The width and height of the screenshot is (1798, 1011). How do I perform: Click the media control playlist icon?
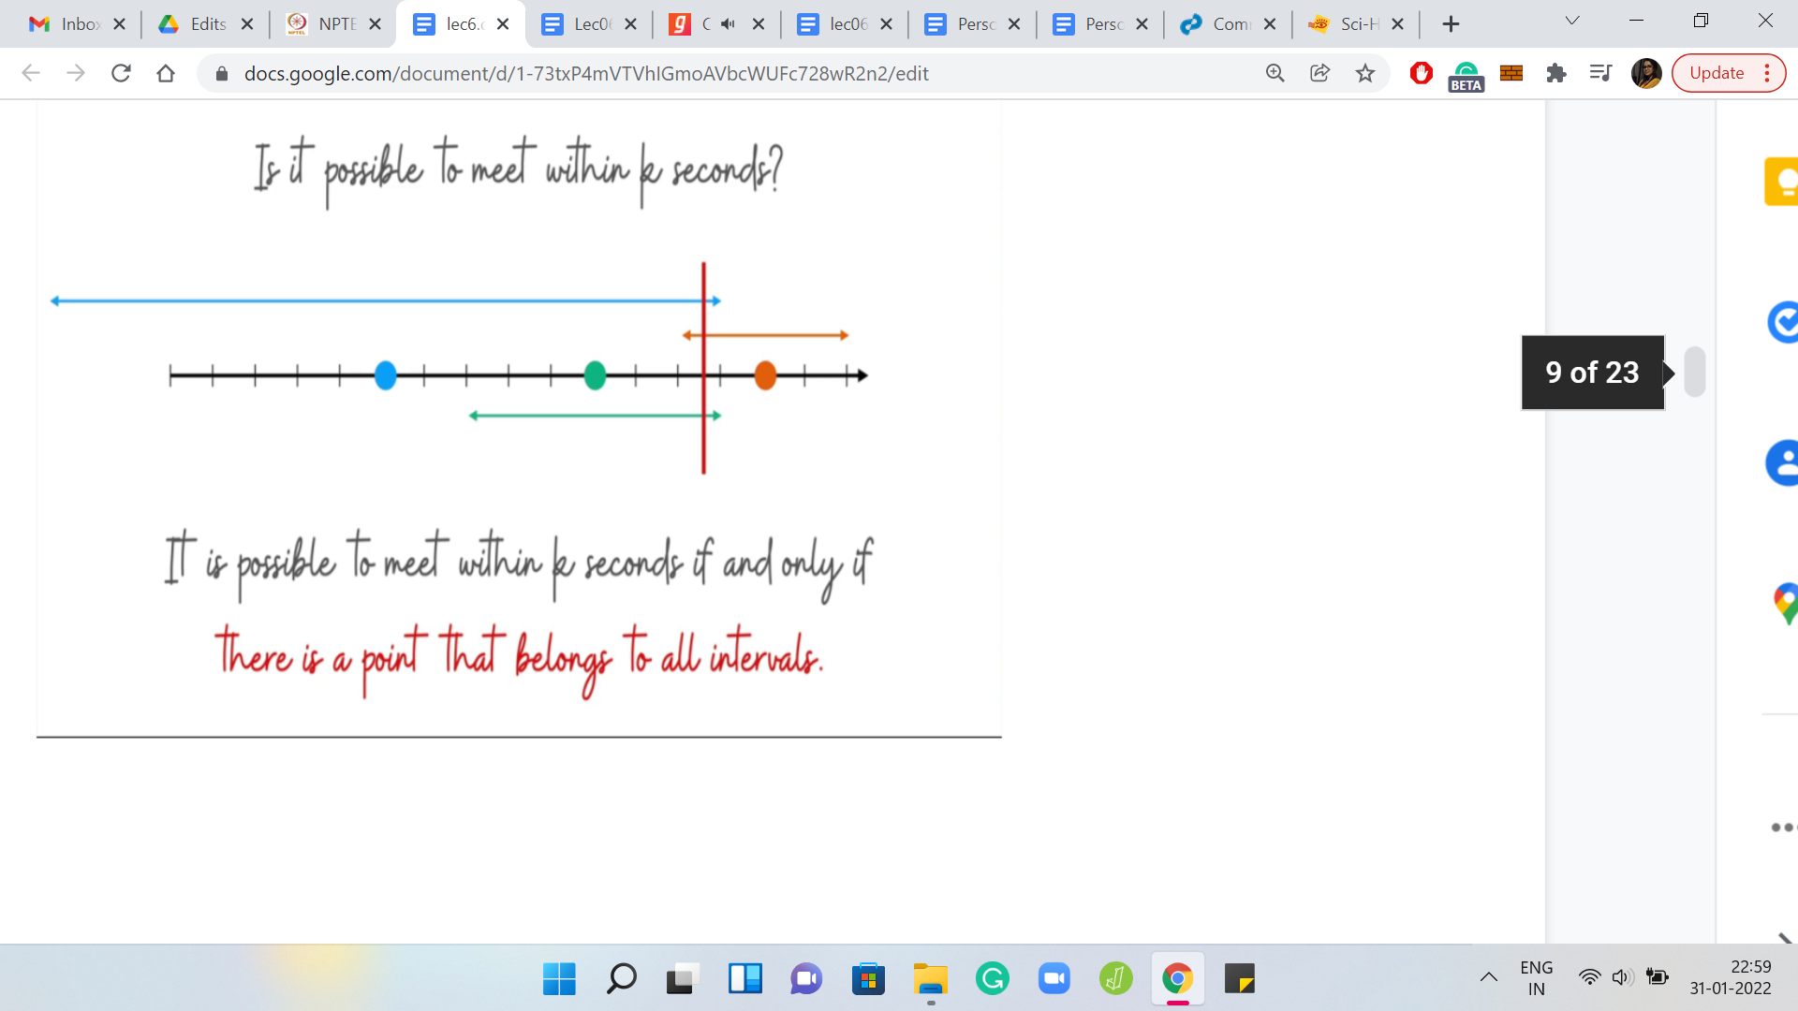(1600, 73)
